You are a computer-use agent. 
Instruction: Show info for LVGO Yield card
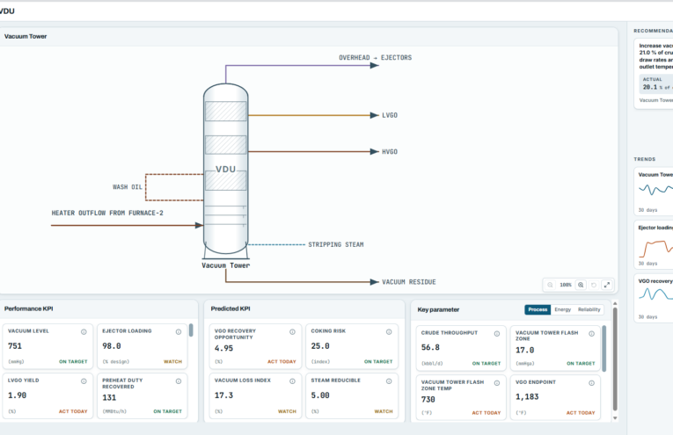pyautogui.click(x=84, y=381)
